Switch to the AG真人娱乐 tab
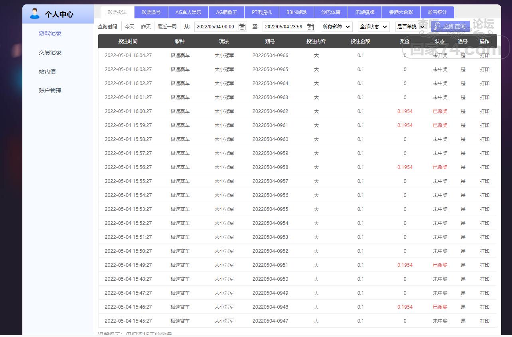Image resolution: width=512 pixels, height=337 pixels. pos(188,12)
